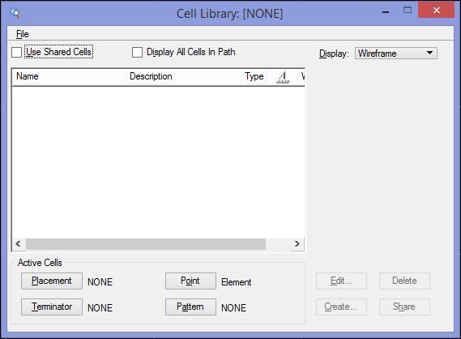461x339 pixels.
Task: Sort cells by Name column
Action: point(69,76)
